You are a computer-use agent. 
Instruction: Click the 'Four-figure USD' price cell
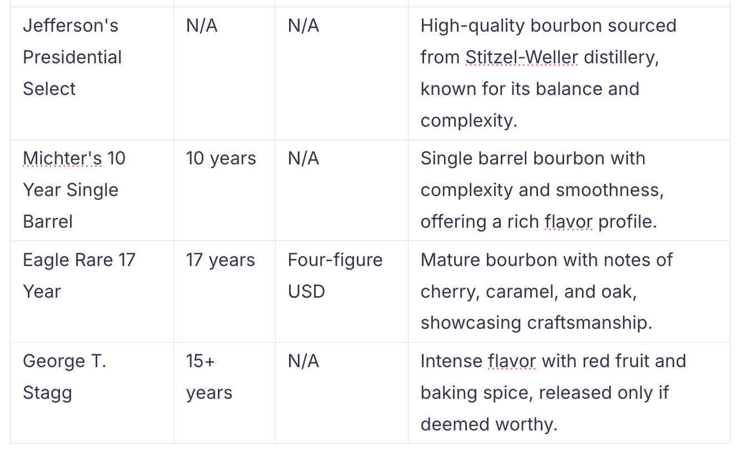335,275
